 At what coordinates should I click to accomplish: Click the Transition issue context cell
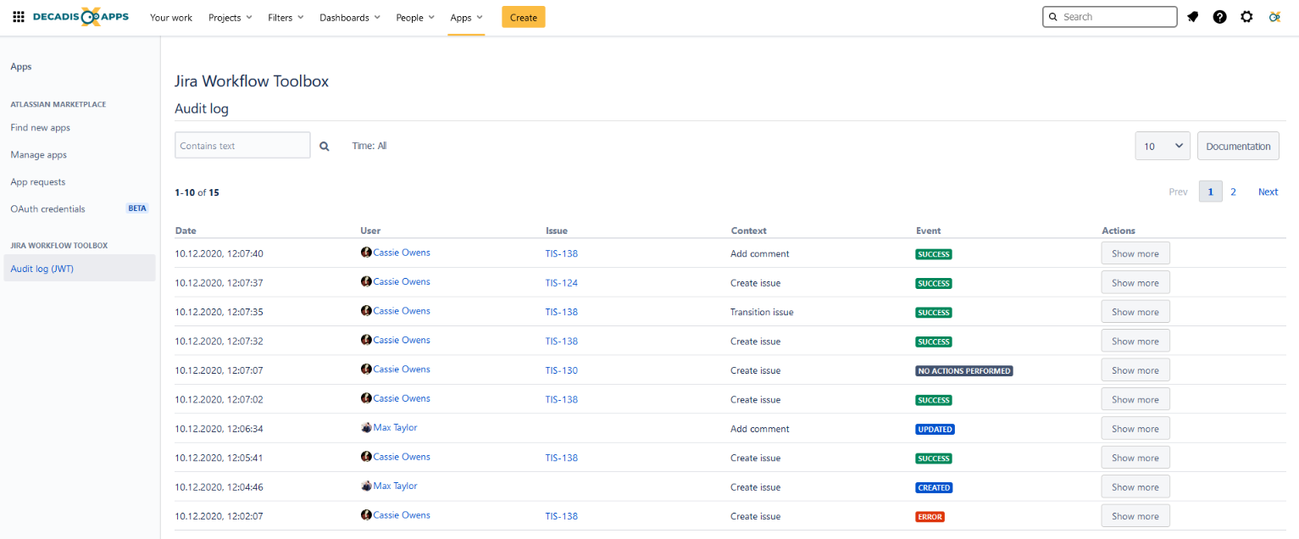[762, 312]
